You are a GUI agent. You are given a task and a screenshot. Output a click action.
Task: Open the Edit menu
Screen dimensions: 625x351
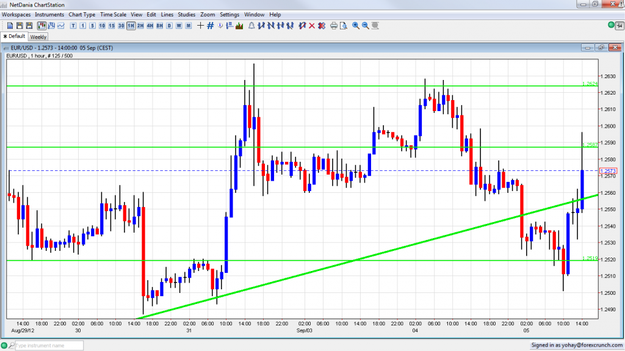(151, 15)
